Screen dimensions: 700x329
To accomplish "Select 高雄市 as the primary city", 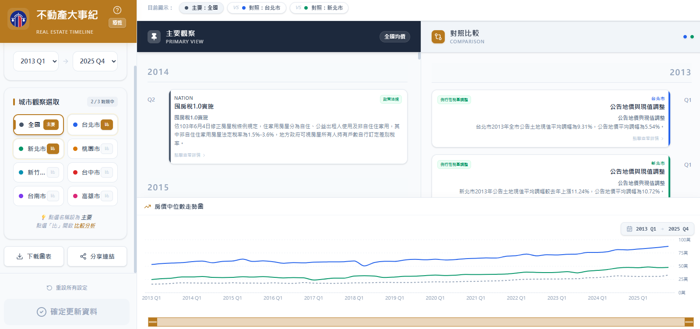I will (90, 196).
